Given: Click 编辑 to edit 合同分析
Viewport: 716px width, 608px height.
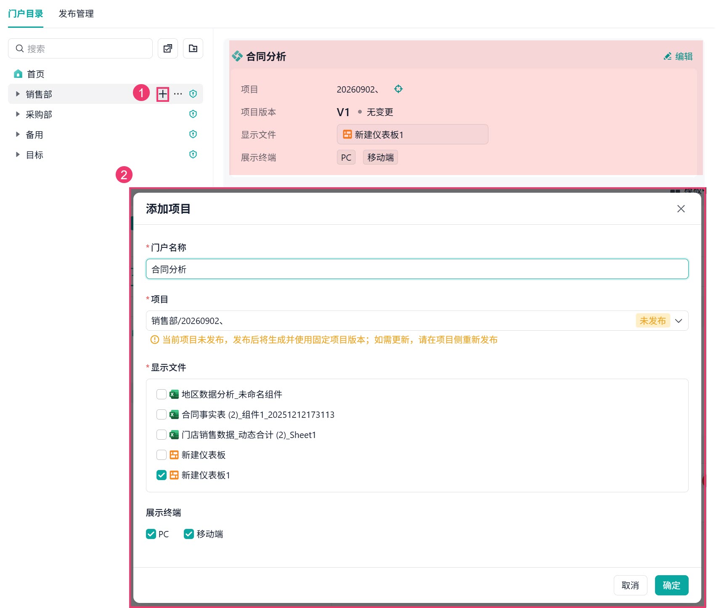Looking at the screenshot, I should [678, 56].
